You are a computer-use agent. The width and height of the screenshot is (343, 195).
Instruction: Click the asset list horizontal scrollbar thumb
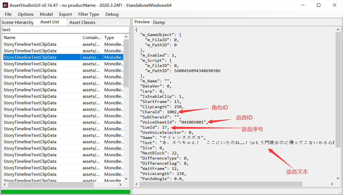coord(51,185)
